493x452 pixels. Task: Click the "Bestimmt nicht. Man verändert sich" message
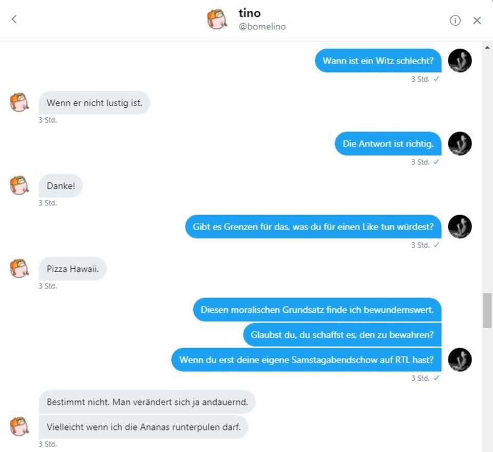tap(147, 402)
